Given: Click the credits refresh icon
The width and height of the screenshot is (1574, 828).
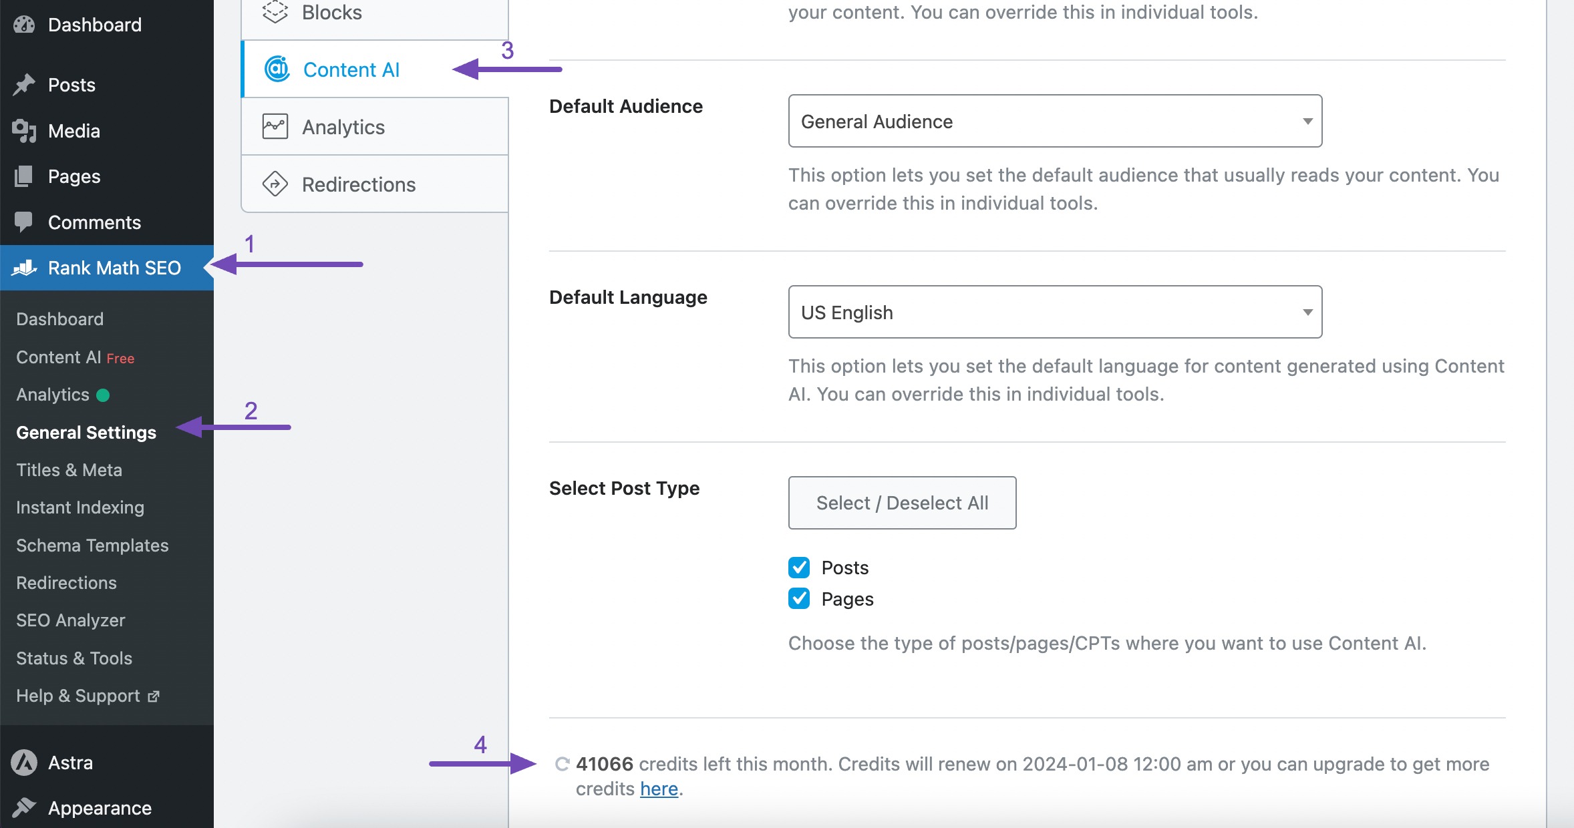Looking at the screenshot, I should (x=562, y=764).
